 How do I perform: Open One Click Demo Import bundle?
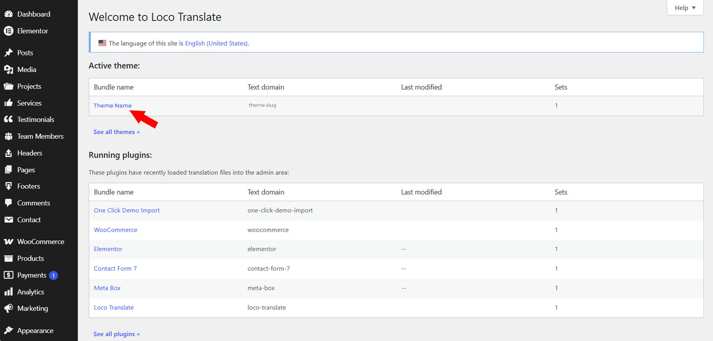point(127,210)
